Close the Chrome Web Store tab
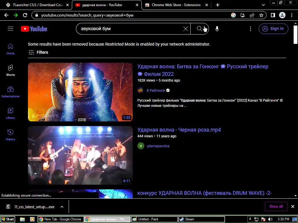This screenshot has width=298, height=223. click(207, 5)
